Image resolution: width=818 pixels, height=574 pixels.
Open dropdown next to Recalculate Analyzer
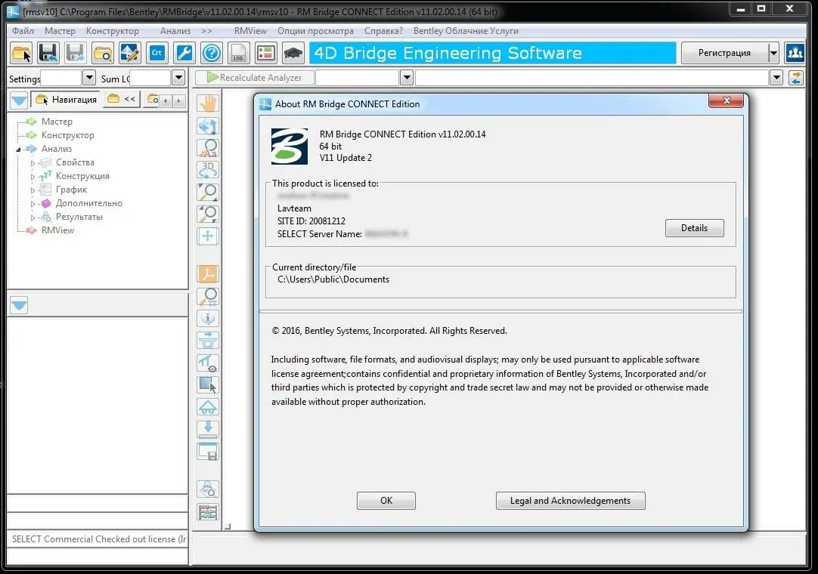pos(407,78)
